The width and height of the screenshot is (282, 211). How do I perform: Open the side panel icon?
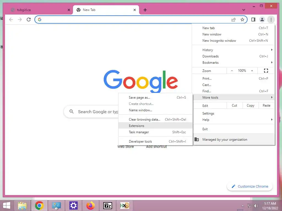pos(253,20)
